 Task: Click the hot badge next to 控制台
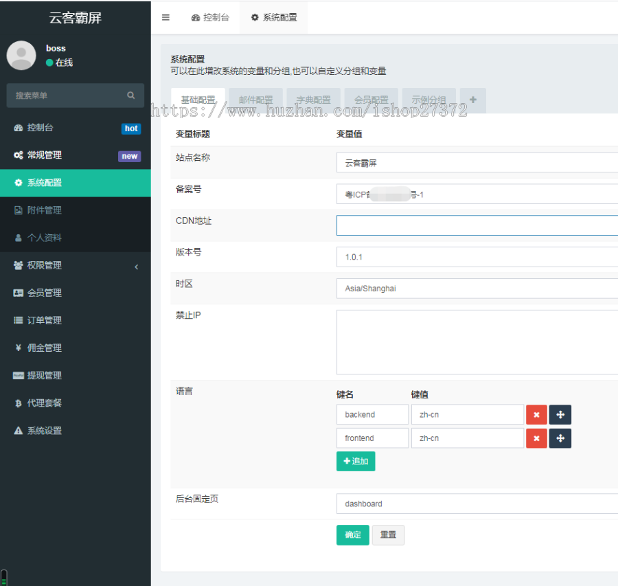point(131,128)
